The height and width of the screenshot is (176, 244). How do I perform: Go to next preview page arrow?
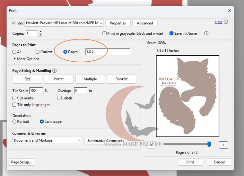point(223,145)
